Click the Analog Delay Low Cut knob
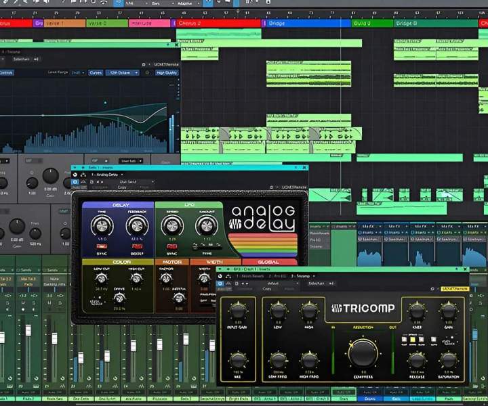 pos(102,278)
